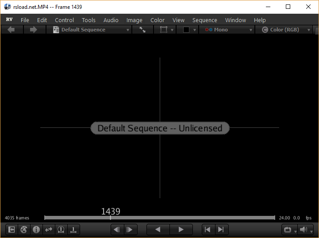Toggle the session manager panel icon
Screen dimensions: 319x238
tap(12, 230)
